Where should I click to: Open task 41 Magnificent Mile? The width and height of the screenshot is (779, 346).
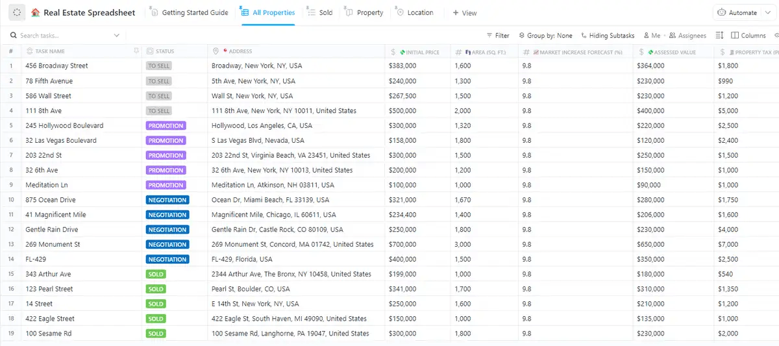(56, 215)
